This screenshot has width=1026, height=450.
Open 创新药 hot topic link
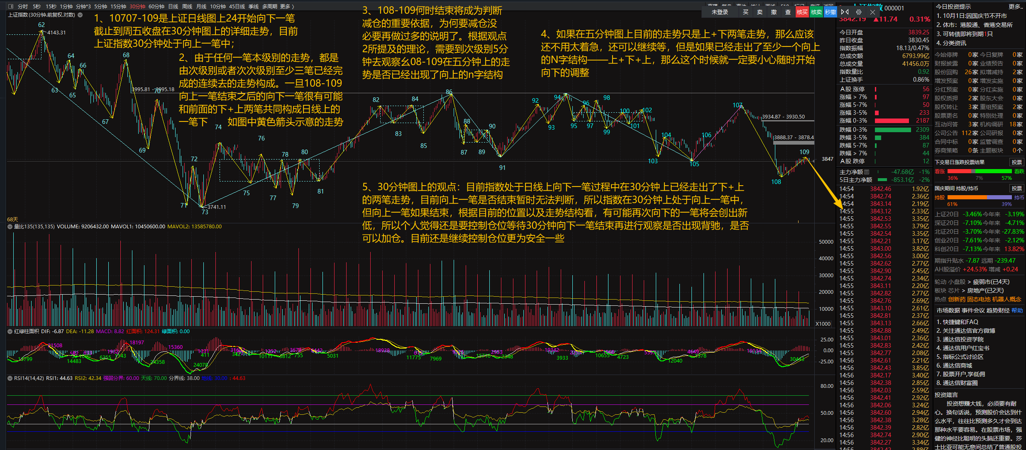tap(957, 299)
